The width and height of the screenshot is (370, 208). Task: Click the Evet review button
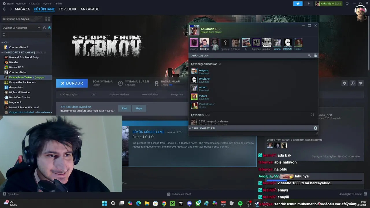(125, 108)
